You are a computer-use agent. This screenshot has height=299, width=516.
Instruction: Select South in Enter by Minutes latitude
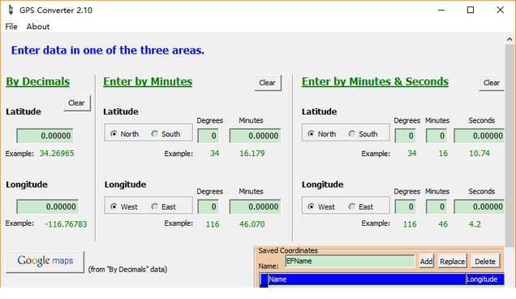pyautogui.click(x=166, y=134)
